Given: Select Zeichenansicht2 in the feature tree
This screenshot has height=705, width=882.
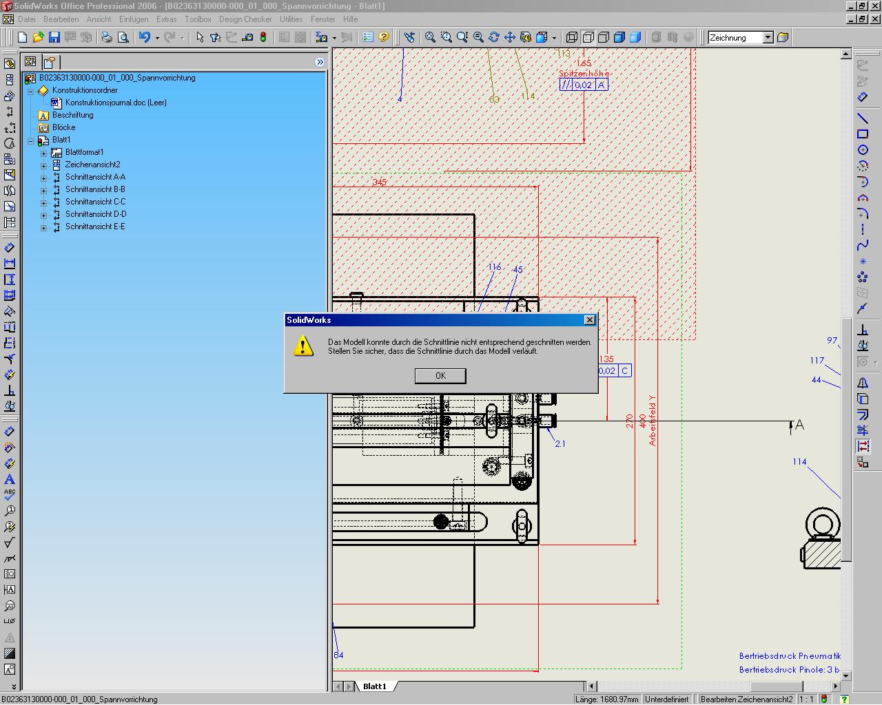Looking at the screenshot, I should [x=92, y=165].
